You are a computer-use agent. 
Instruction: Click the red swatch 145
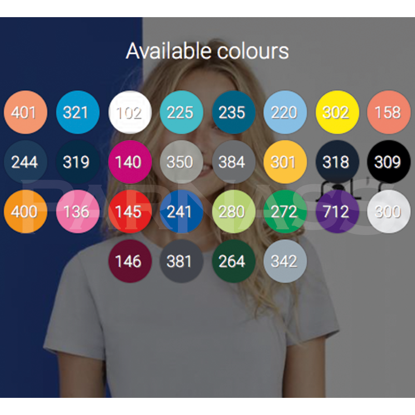point(130,212)
